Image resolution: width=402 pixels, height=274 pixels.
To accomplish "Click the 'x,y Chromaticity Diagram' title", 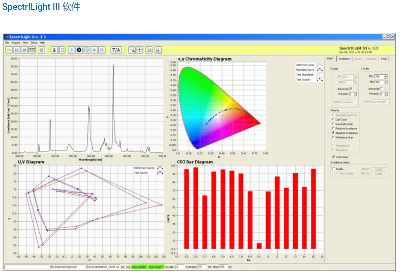I will pos(205,59).
